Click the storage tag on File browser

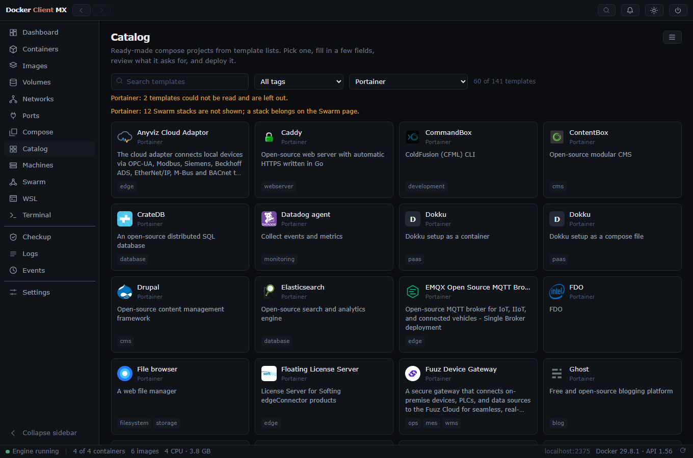click(167, 423)
